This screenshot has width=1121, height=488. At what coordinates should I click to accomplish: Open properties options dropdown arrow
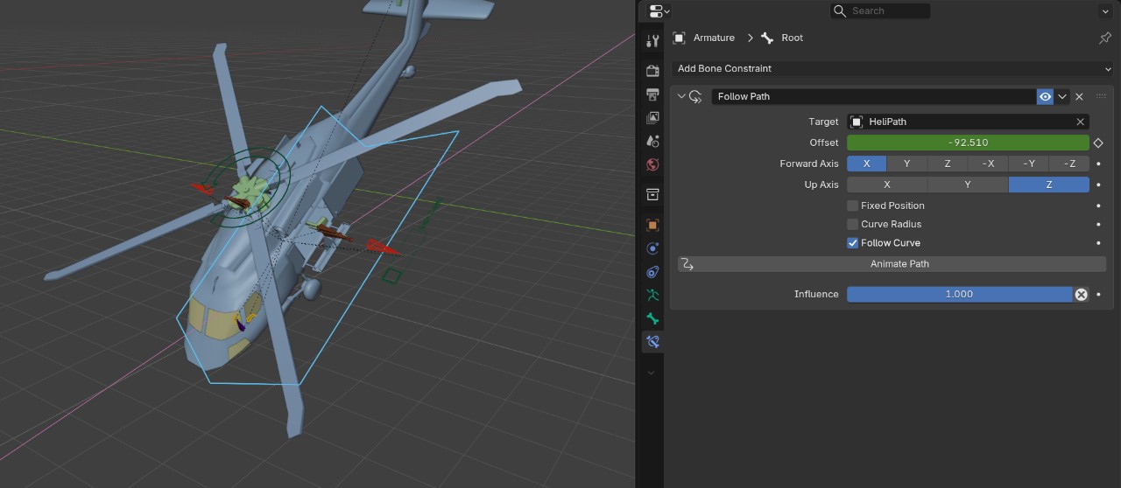coord(1104,11)
